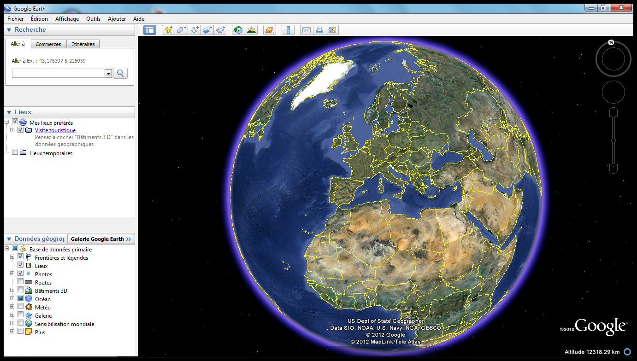The height and width of the screenshot is (361, 637).
Task: Check the Bâtiments 3D layer
Action: click(x=20, y=290)
